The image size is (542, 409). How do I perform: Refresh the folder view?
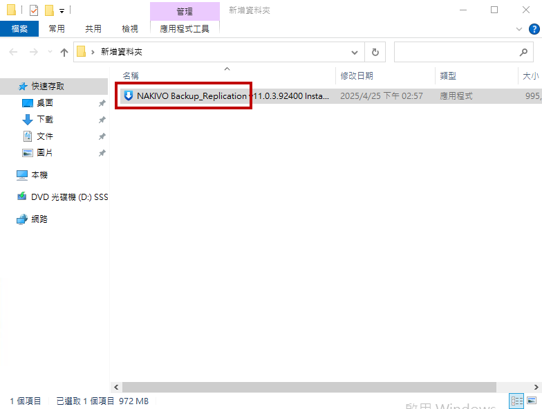tap(375, 53)
